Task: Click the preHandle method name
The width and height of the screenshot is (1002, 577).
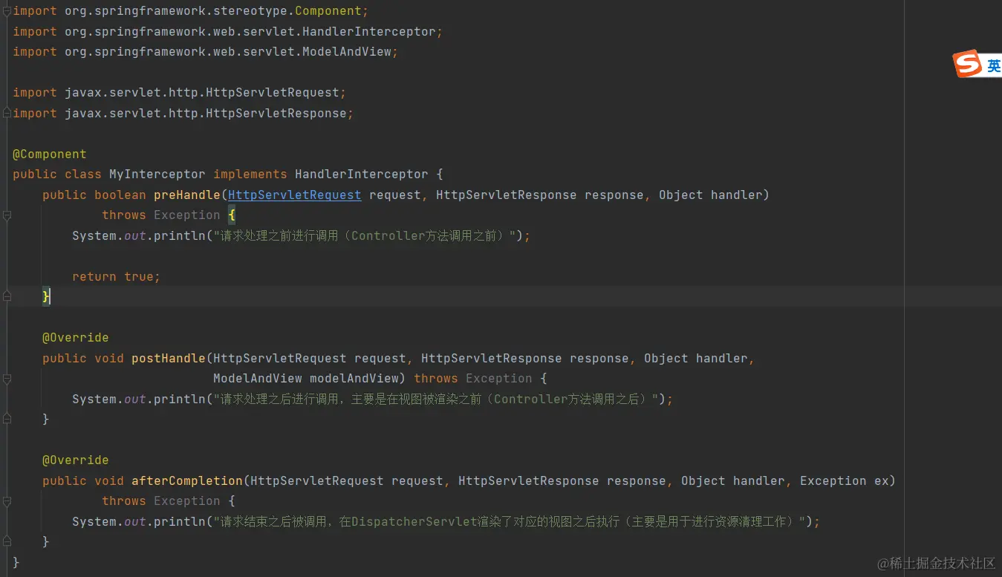Action: [x=187, y=195]
